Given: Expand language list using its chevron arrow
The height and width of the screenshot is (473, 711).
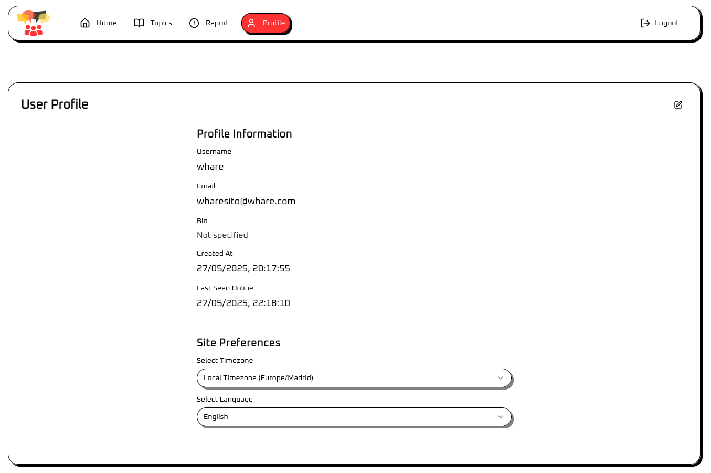Looking at the screenshot, I should [501, 417].
